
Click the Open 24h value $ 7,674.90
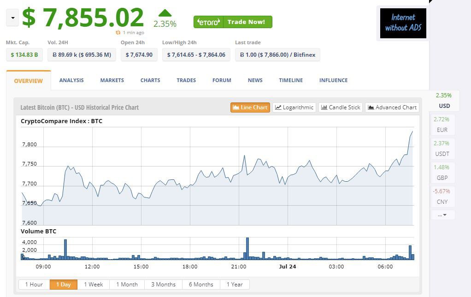(139, 55)
